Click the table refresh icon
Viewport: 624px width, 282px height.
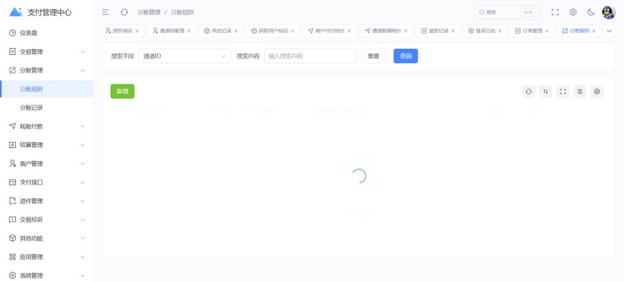pyautogui.click(x=528, y=91)
